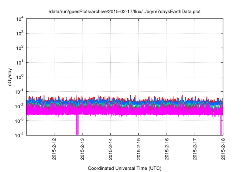Click the plot title file path
Screen dimensions: 246x172
click(125, 12)
